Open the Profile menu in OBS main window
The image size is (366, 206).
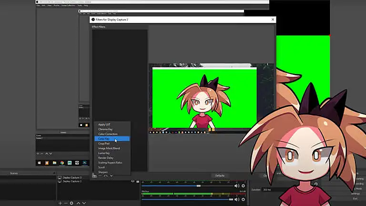tap(57, 5)
